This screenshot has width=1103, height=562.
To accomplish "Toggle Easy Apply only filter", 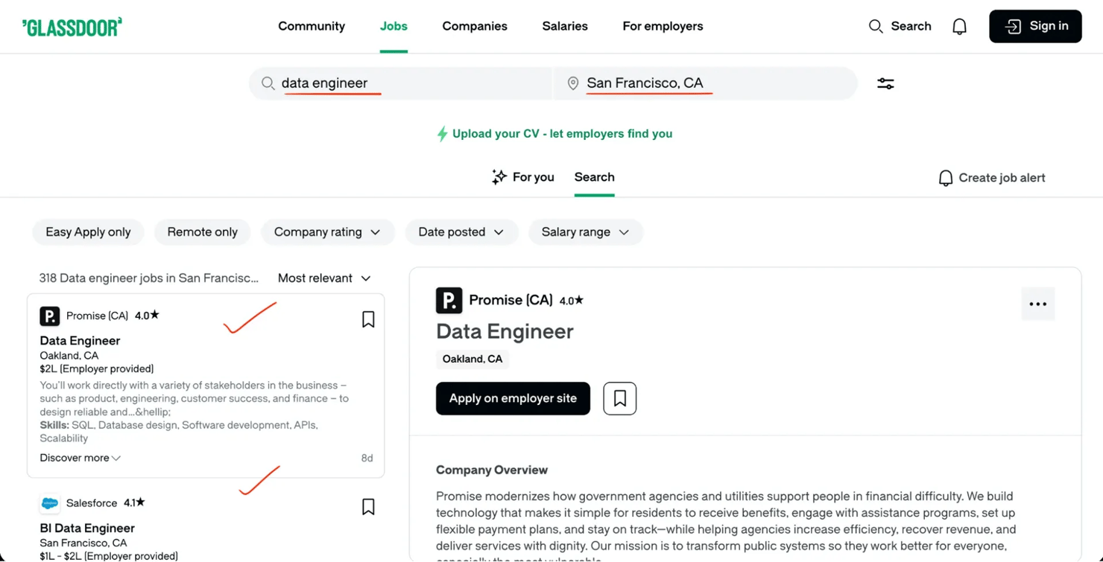I will (88, 232).
